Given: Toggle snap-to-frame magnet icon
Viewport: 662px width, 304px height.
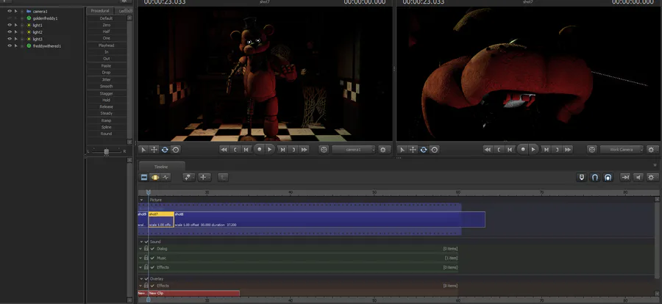Looking at the screenshot, I should tap(608, 178).
